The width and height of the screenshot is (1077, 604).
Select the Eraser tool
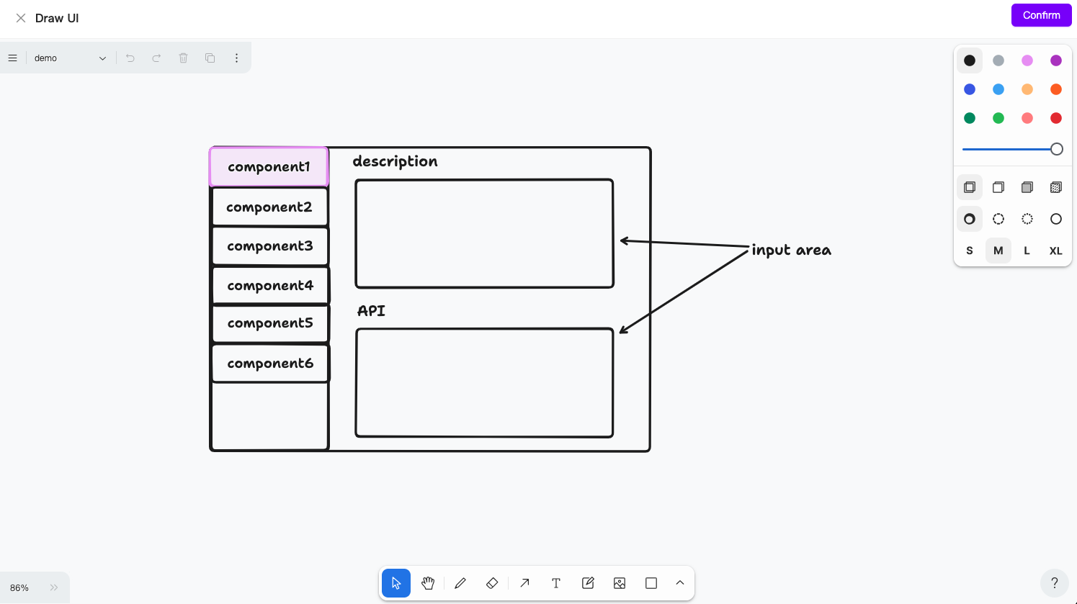point(492,583)
